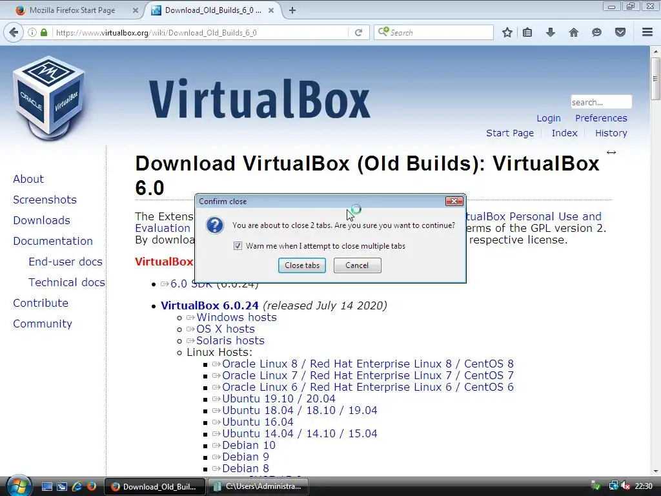The width and height of the screenshot is (661, 496).
Task: Open Ubuntu 16.04 link
Action: point(258,422)
